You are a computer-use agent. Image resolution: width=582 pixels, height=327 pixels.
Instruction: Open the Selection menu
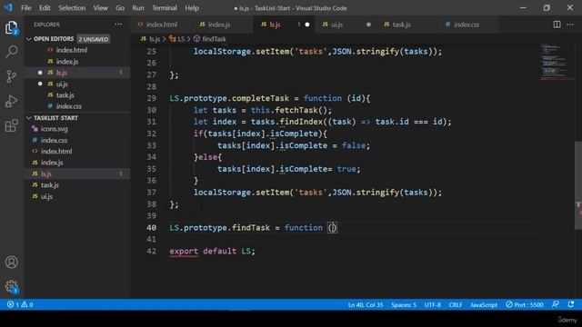[x=72, y=8]
